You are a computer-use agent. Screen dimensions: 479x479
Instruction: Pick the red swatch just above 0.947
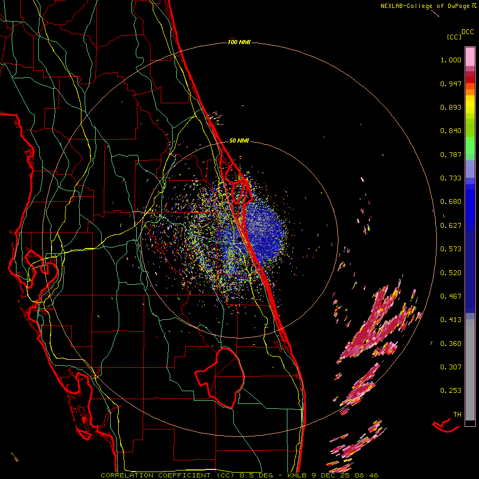click(x=470, y=80)
